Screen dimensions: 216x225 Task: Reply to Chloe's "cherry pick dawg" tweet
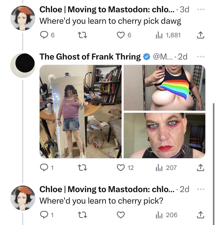pyautogui.click(x=47, y=35)
